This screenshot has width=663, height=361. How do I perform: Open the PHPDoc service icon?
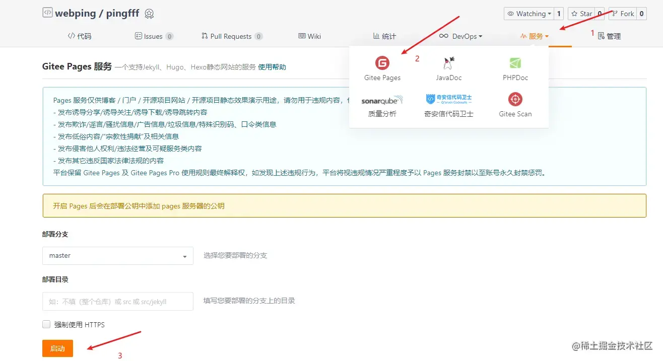pos(515,63)
